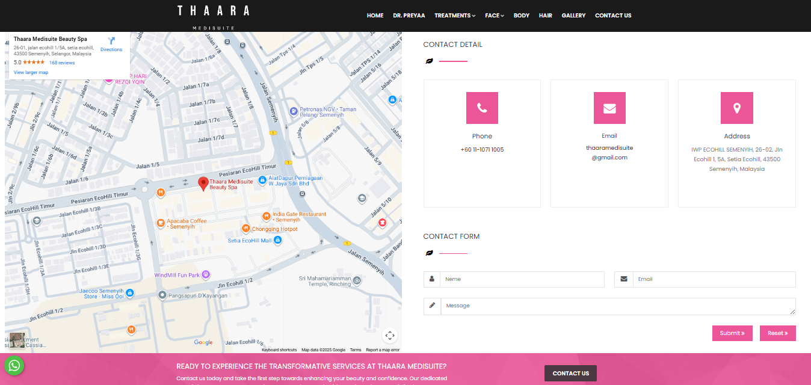The image size is (811, 385).
Task: Click the Directions icon on the map card
Action: (x=111, y=41)
